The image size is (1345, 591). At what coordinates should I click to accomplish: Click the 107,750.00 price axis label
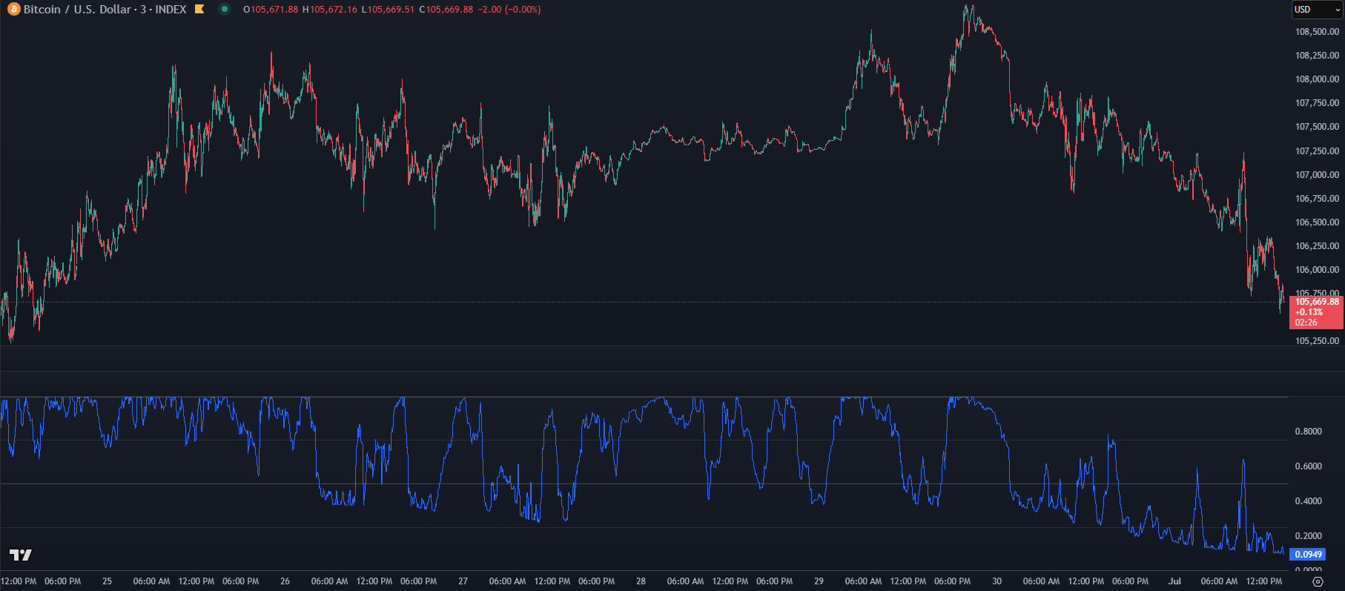(x=1317, y=103)
